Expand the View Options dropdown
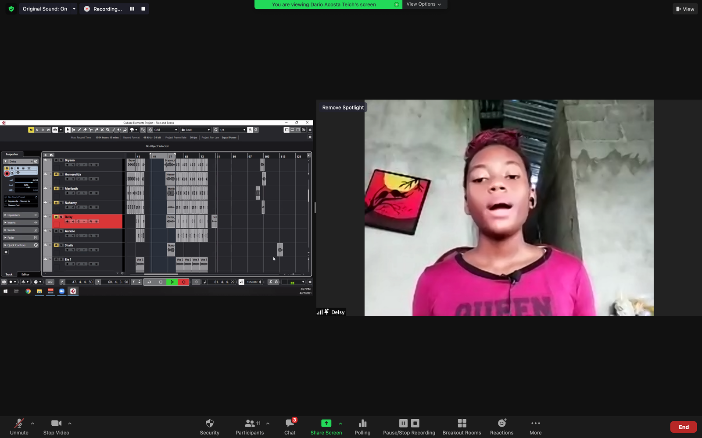702x438 pixels. (424, 4)
